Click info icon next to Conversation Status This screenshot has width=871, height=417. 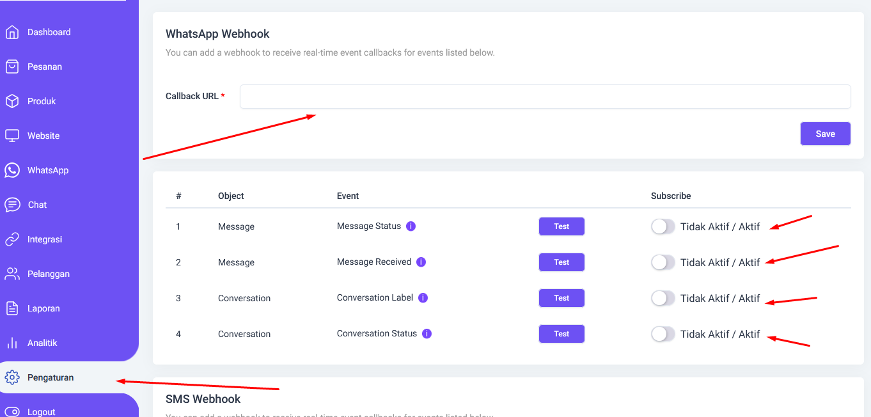coord(427,334)
